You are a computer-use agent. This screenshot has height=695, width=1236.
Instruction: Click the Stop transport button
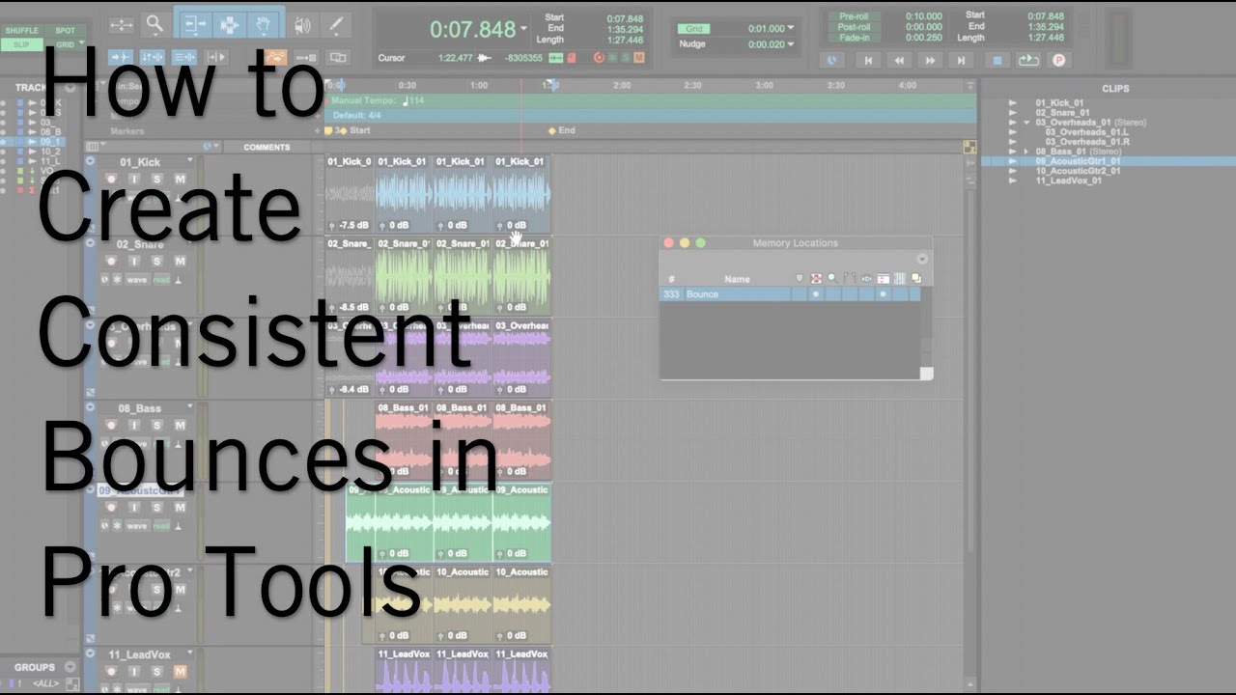[x=998, y=60]
